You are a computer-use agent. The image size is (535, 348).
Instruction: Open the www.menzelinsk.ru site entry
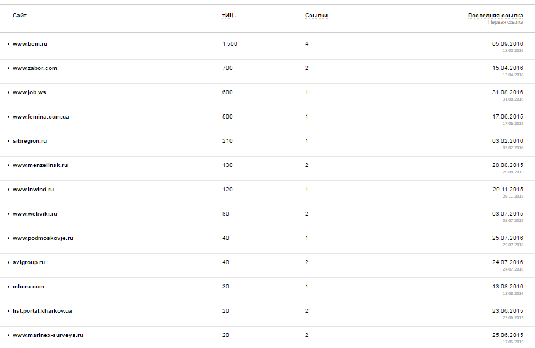[40, 165]
